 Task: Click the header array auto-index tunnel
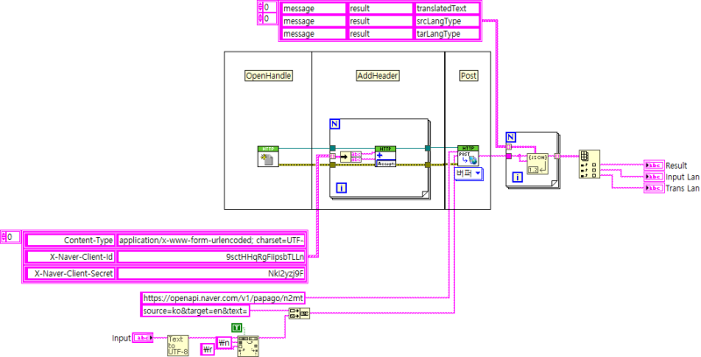(x=332, y=156)
